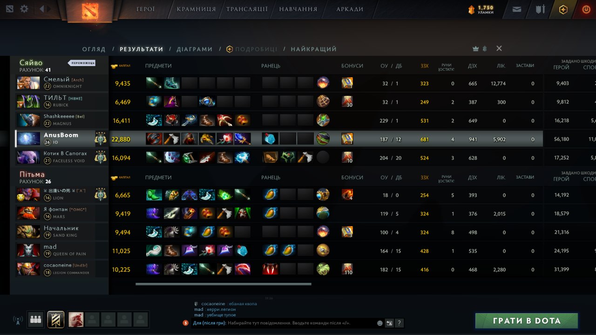Open the НАВЧАННЯ menu item
Viewport: 596px width, 335px height.
coord(298,9)
